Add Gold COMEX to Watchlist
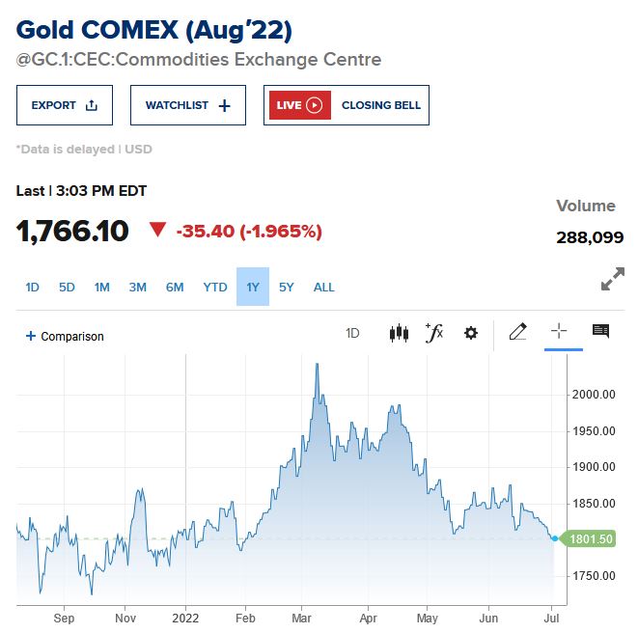638x633 pixels. [188, 105]
